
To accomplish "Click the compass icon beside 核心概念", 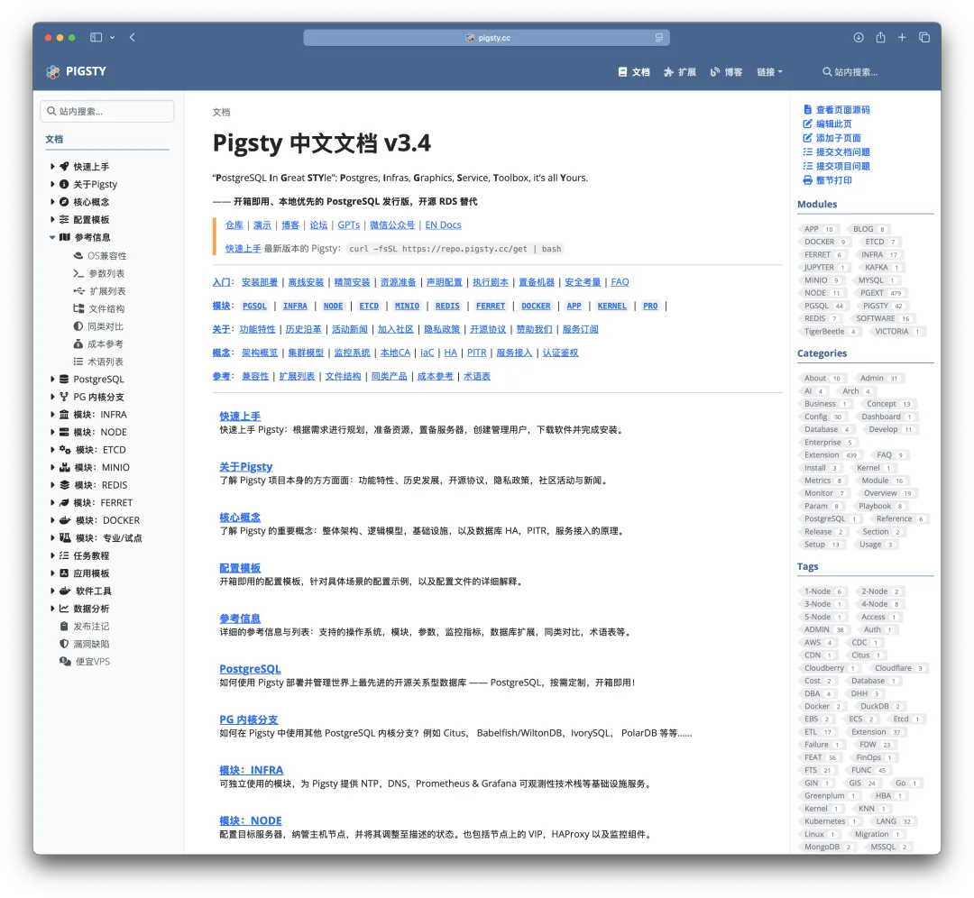I will point(64,202).
